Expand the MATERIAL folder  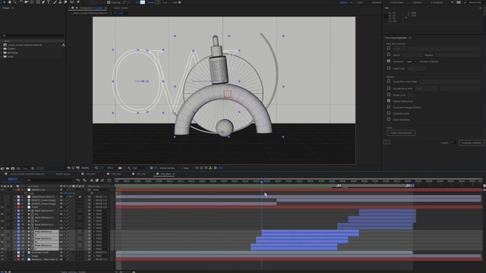coord(2,52)
